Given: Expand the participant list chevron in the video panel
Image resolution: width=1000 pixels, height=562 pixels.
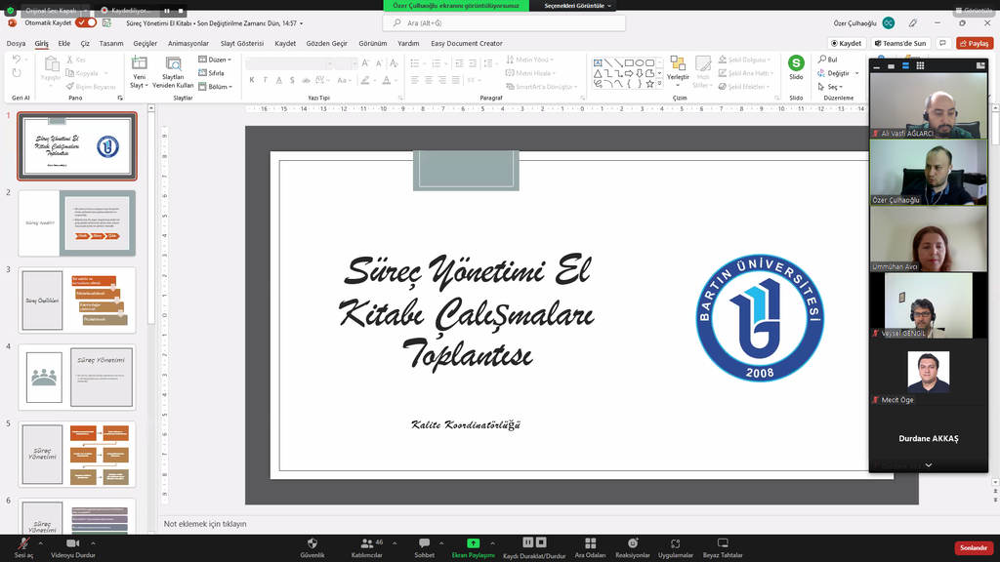Looking at the screenshot, I should pyautogui.click(x=929, y=465).
